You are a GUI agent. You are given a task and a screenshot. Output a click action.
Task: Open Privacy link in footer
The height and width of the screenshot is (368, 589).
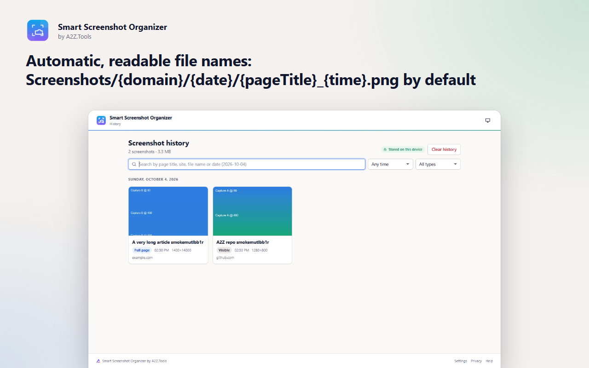(x=476, y=361)
